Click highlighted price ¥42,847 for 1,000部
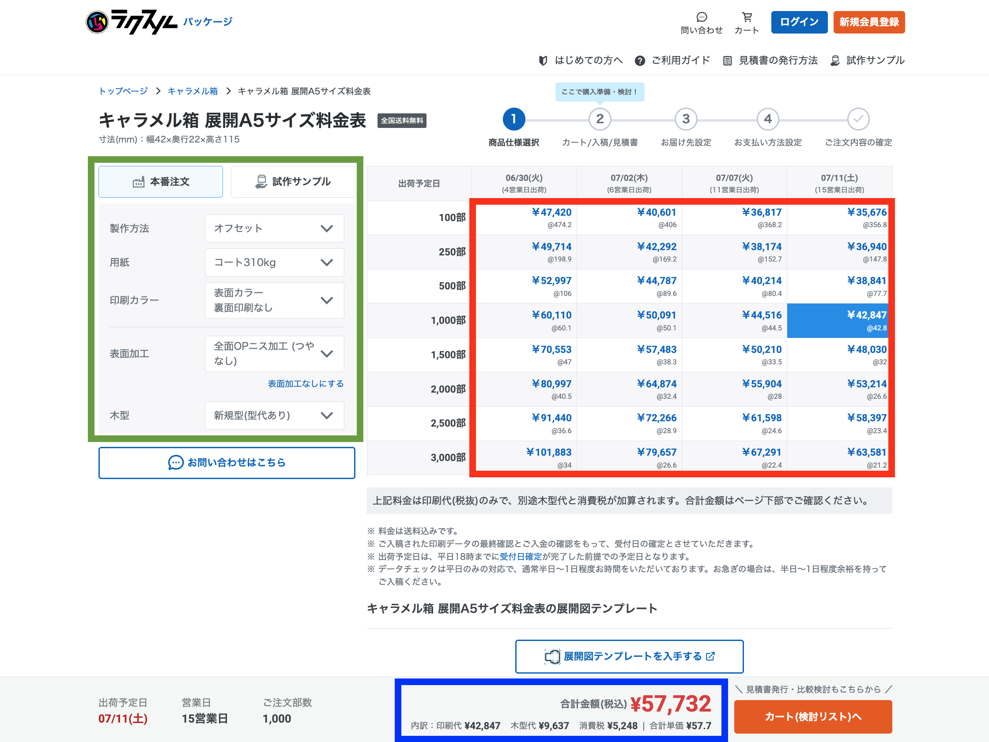The width and height of the screenshot is (989, 742). (840, 321)
